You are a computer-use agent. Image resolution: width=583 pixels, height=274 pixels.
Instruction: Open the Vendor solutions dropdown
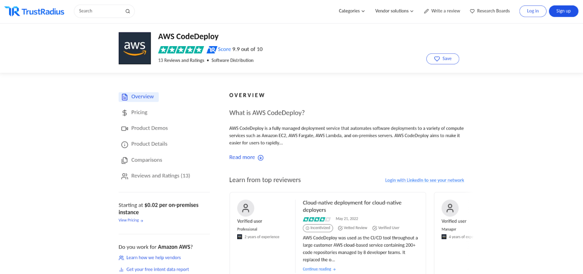click(x=394, y=11)
